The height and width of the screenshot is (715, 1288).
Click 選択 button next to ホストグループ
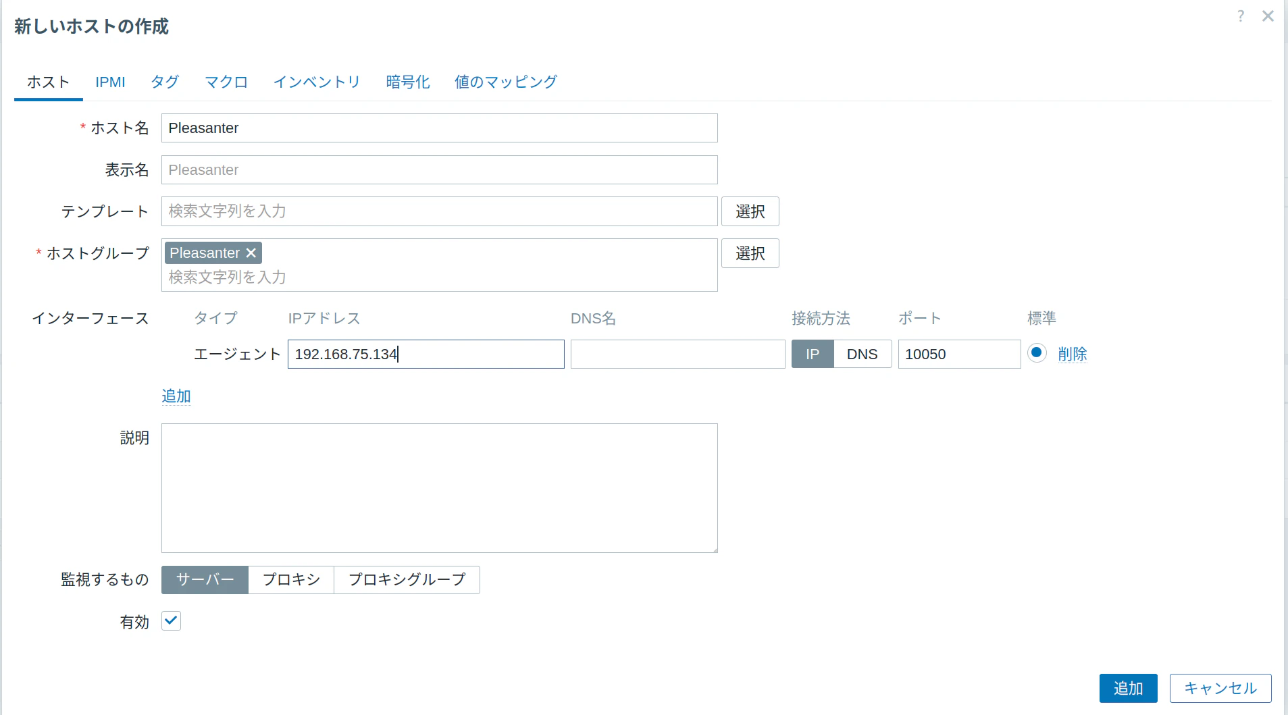pos(750,253)
